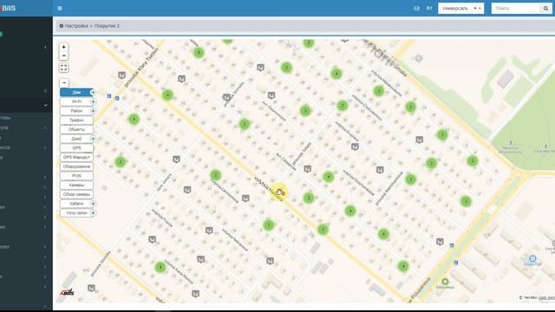The image size is (555, 312).
Task: Toggle the Дом2 map layer
Action: 76,139
